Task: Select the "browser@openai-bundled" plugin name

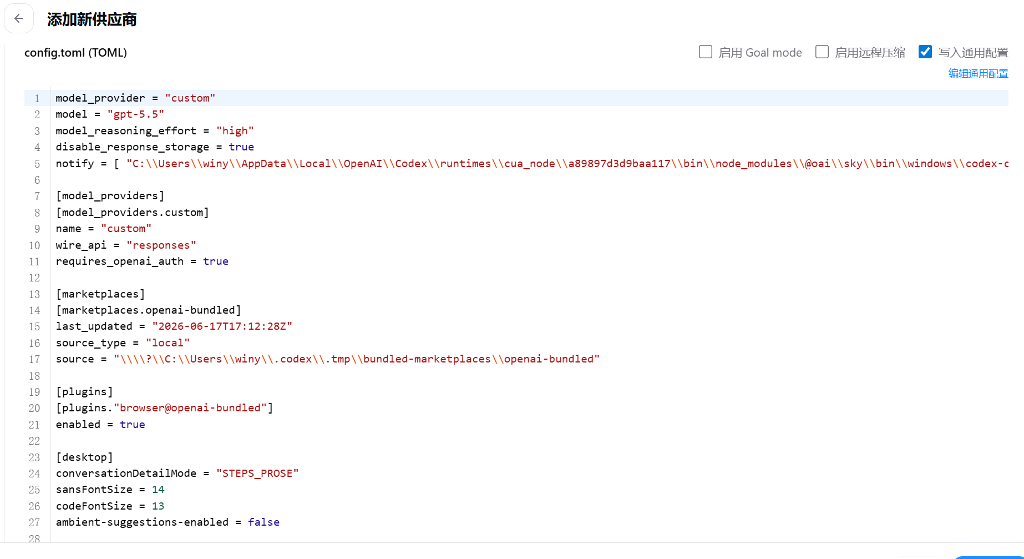Action: tap(190, 408)
